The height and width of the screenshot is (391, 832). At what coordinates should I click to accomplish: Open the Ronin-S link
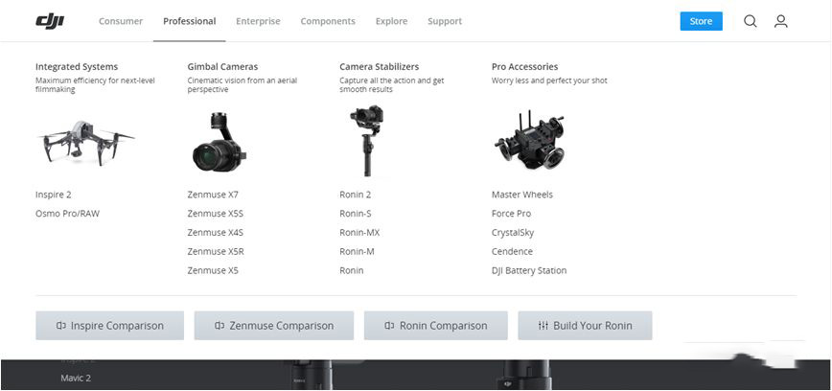[355, 214]
